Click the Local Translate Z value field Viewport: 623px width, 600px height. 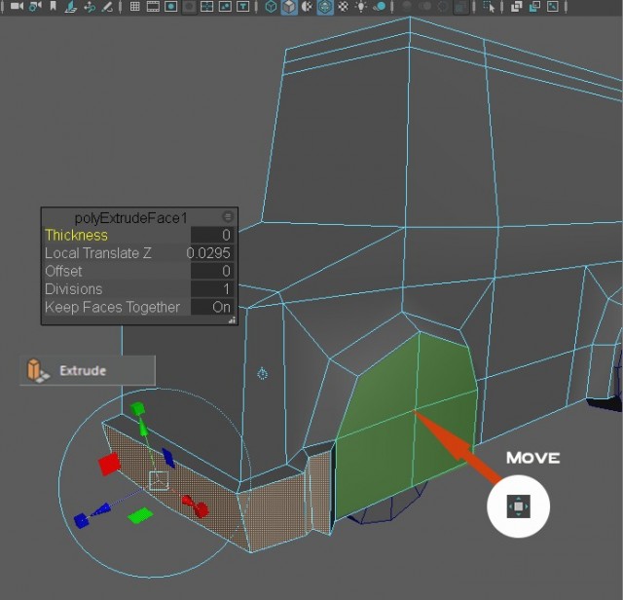click(210, 253)
